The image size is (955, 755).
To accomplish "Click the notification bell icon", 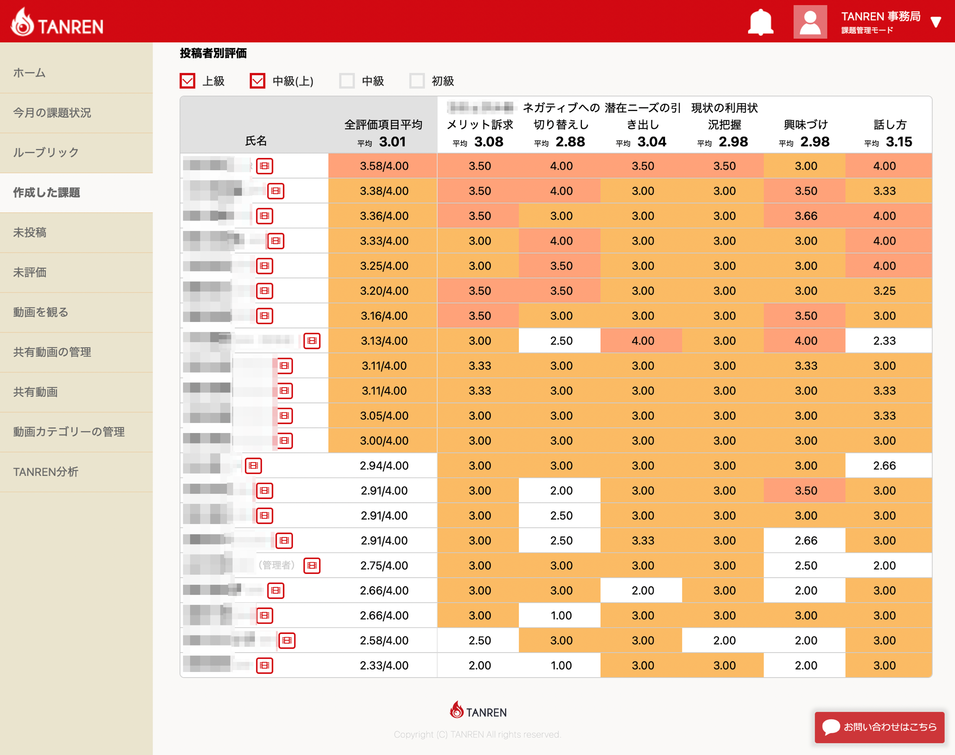I will [760, 21].
